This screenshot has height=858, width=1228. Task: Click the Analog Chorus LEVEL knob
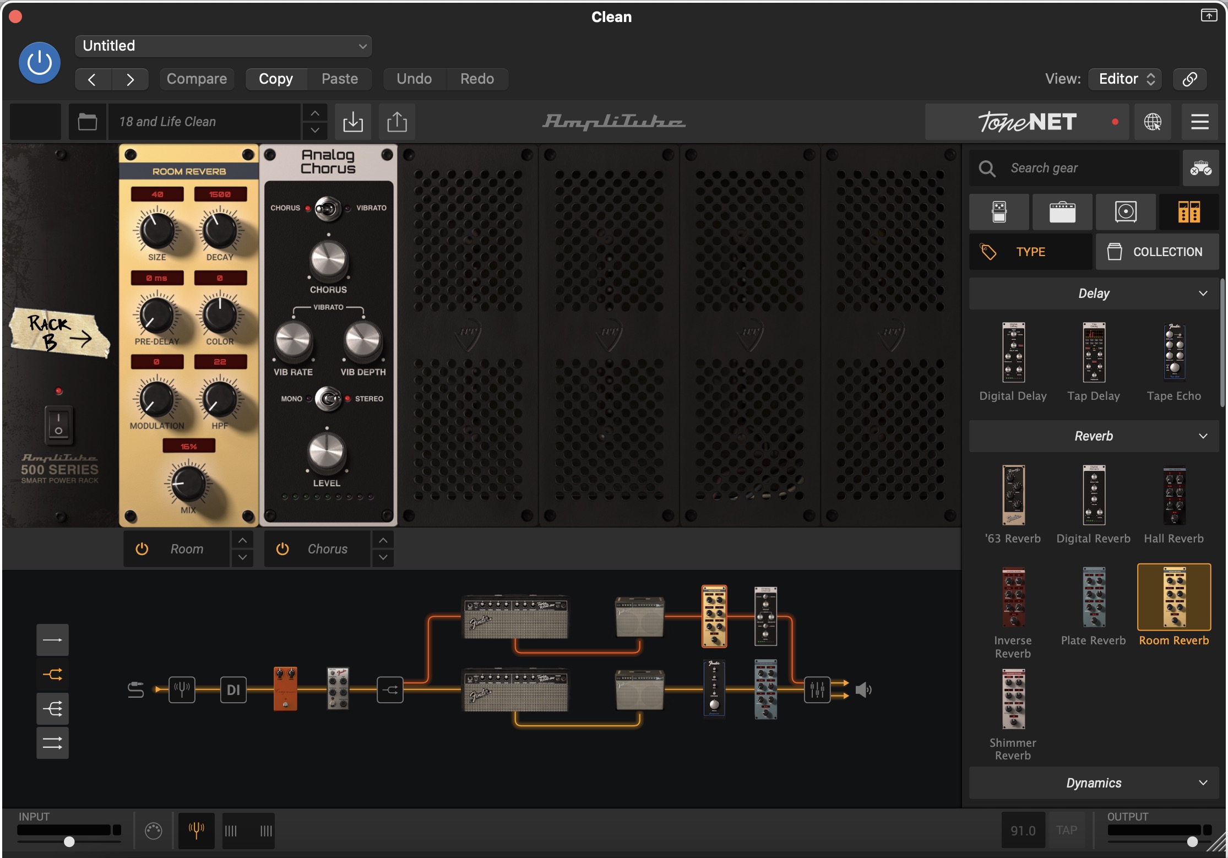pos(327,453)
